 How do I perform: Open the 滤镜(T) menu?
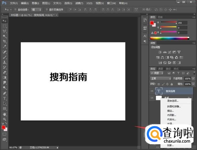tap(79, 3)
